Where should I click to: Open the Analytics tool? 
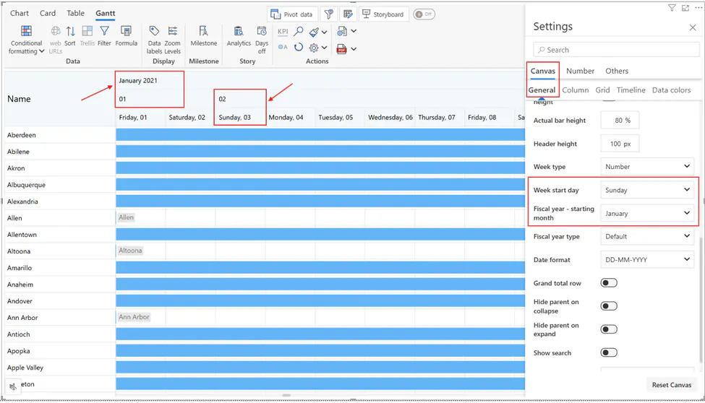(239, 32)
